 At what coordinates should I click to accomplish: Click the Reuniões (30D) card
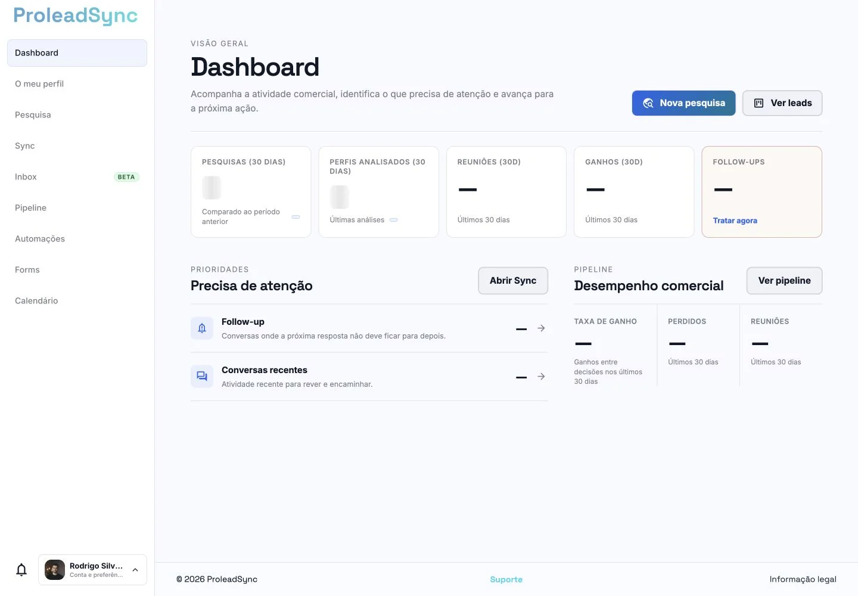tap(506, 192)
